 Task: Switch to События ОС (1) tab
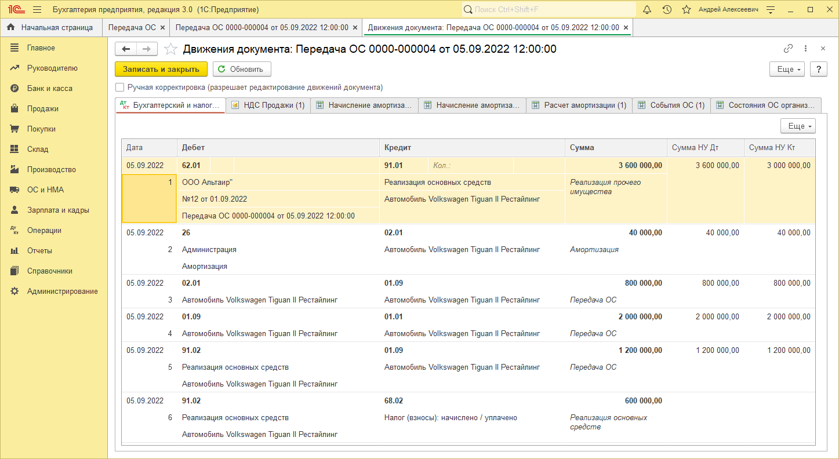(671, 105)
